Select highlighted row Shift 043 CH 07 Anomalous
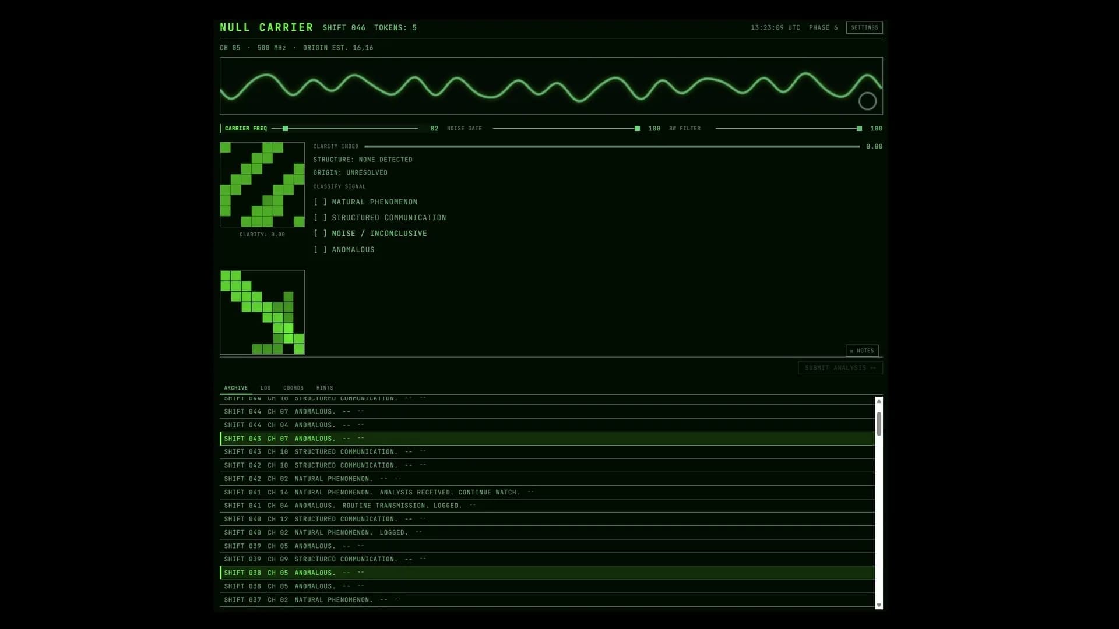This screenshot has height=629, width=1119. pyautogui.click(x=547, y=439)
